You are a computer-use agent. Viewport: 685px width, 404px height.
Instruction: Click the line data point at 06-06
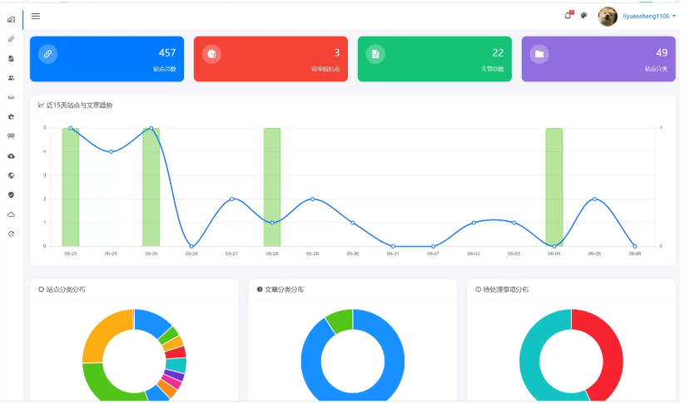pyautogui.click(x=635, y=246)
